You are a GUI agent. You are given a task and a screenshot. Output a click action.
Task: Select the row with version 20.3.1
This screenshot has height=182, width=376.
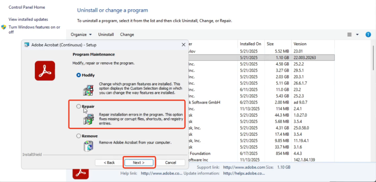coord(261,77)
